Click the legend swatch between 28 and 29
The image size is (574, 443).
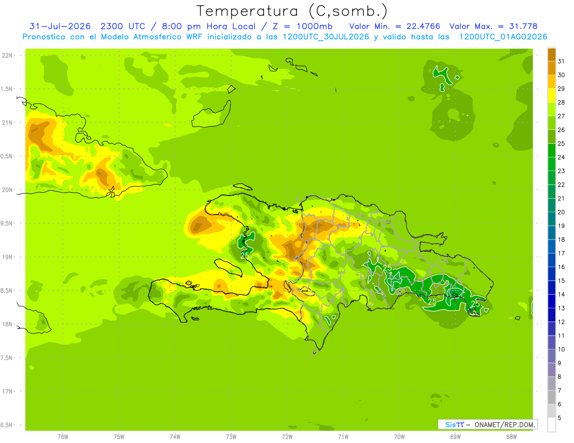coord(552,96)
